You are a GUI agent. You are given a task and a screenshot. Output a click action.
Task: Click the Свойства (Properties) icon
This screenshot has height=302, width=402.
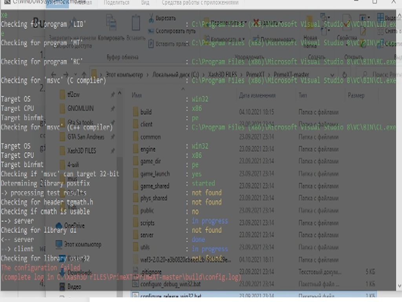tap(347, 24)
